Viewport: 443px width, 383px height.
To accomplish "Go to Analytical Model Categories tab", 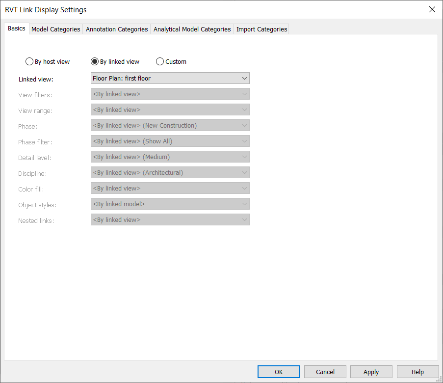I will [x=192, y=29].
